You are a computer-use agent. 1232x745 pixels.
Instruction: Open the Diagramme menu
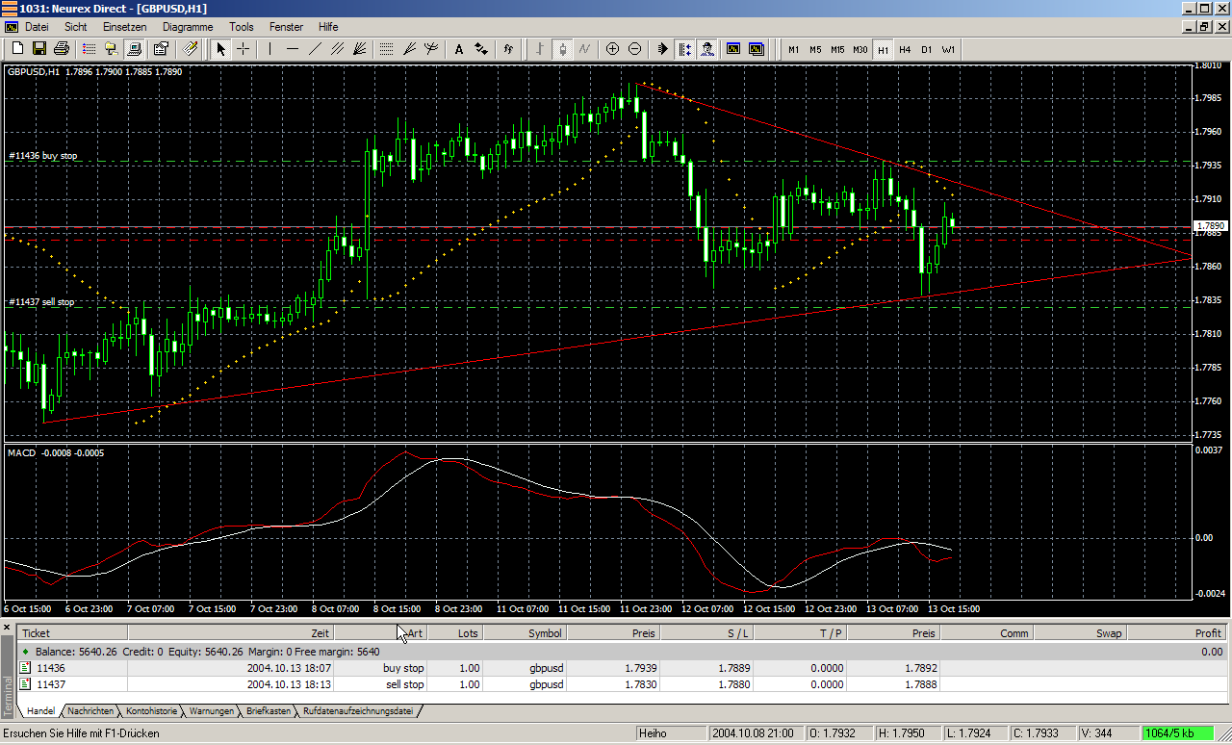(188, 27)
